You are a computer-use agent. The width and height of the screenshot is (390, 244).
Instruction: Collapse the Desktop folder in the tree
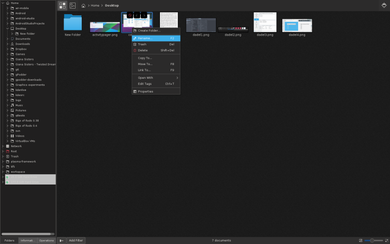coord(8,28)
